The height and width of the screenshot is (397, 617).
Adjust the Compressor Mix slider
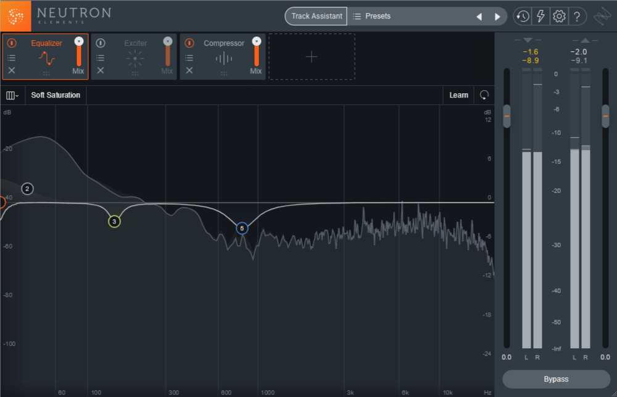[x=257, y=52]
